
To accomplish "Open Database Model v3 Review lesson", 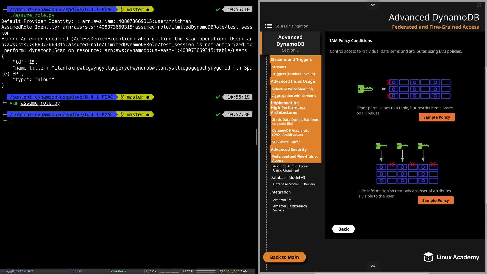I will pos(294,184).
